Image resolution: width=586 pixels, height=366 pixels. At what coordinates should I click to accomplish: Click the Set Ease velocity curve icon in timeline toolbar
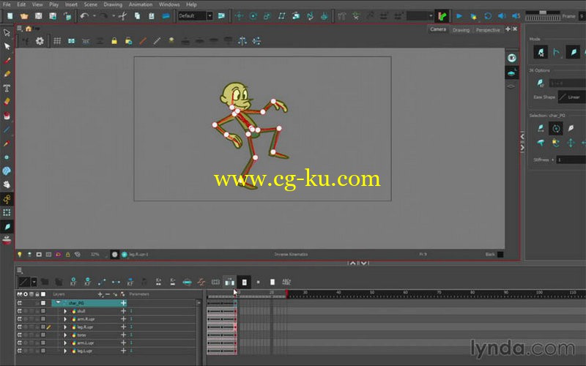201,282
